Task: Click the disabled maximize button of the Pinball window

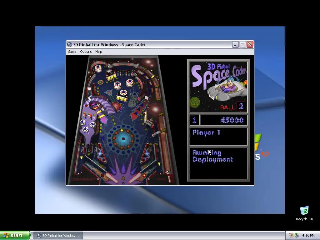Action: (x=242, y=44)
